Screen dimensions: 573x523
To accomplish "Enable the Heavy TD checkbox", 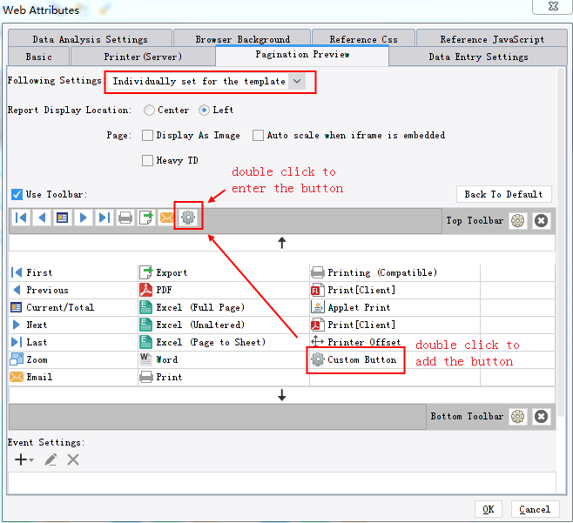I will click(148, 160).
